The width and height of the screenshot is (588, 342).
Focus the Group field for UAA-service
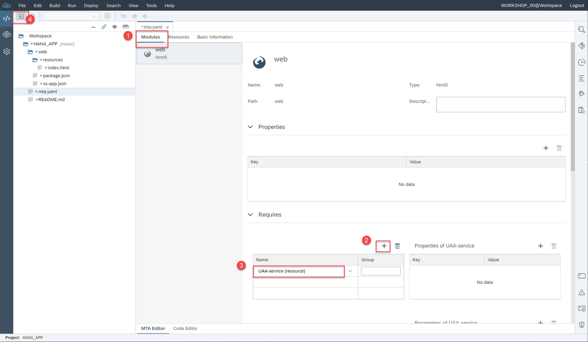coord(381,271)
